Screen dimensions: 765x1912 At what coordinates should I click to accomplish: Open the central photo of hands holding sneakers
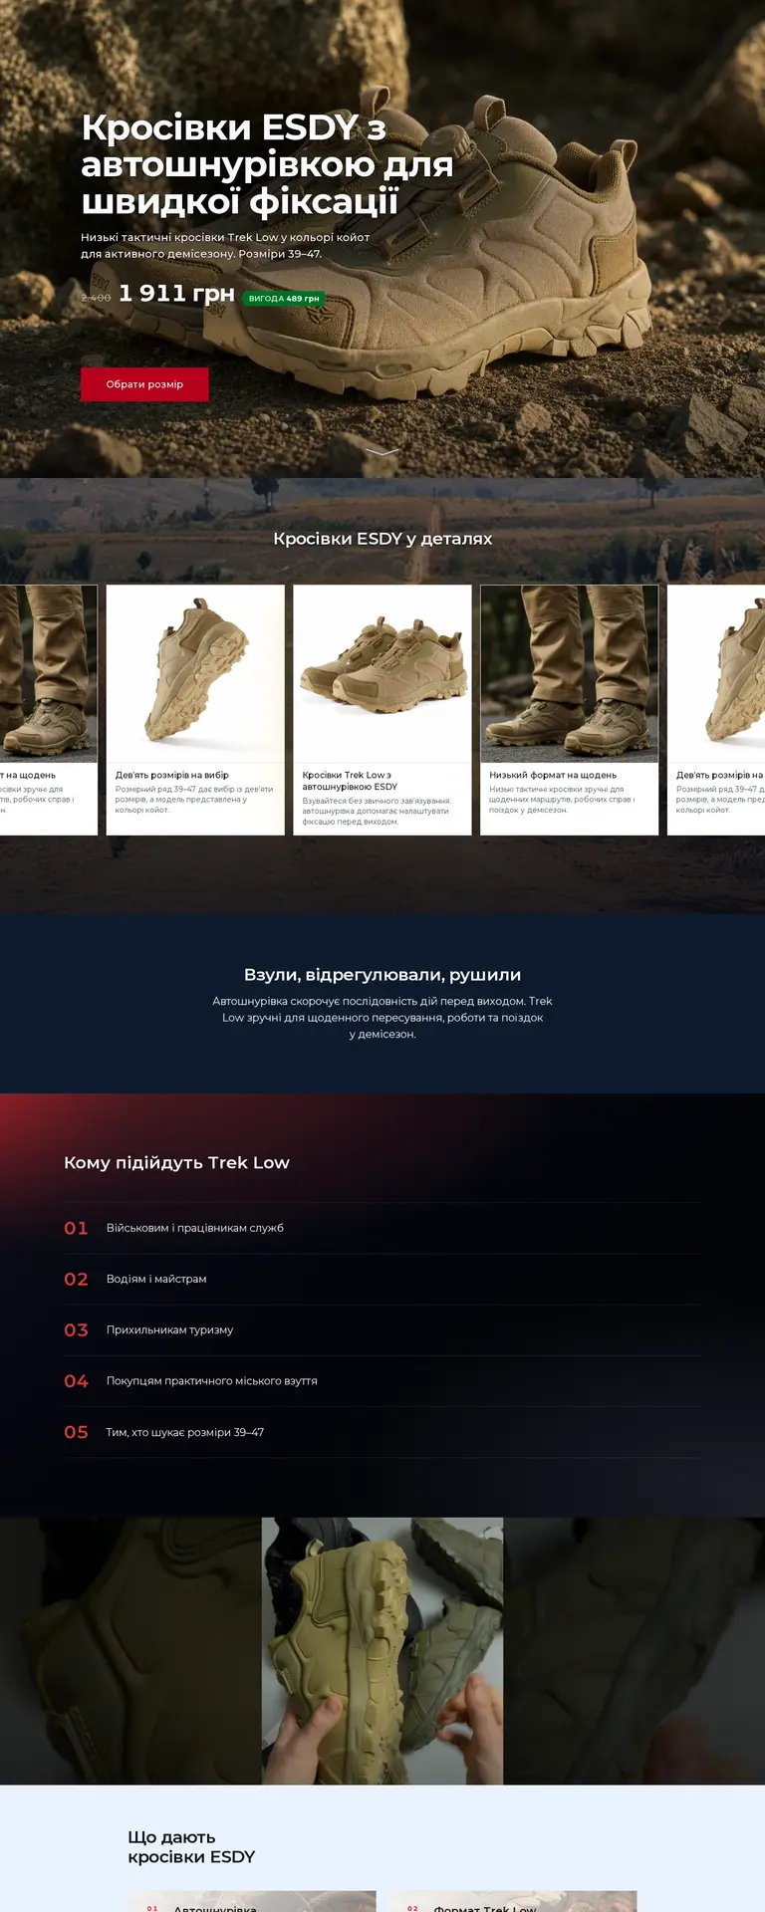(x=382, y=1651)
